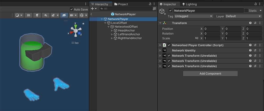
Task: Open the help icon for Networked Player Controller
Action: coord(250,45)
